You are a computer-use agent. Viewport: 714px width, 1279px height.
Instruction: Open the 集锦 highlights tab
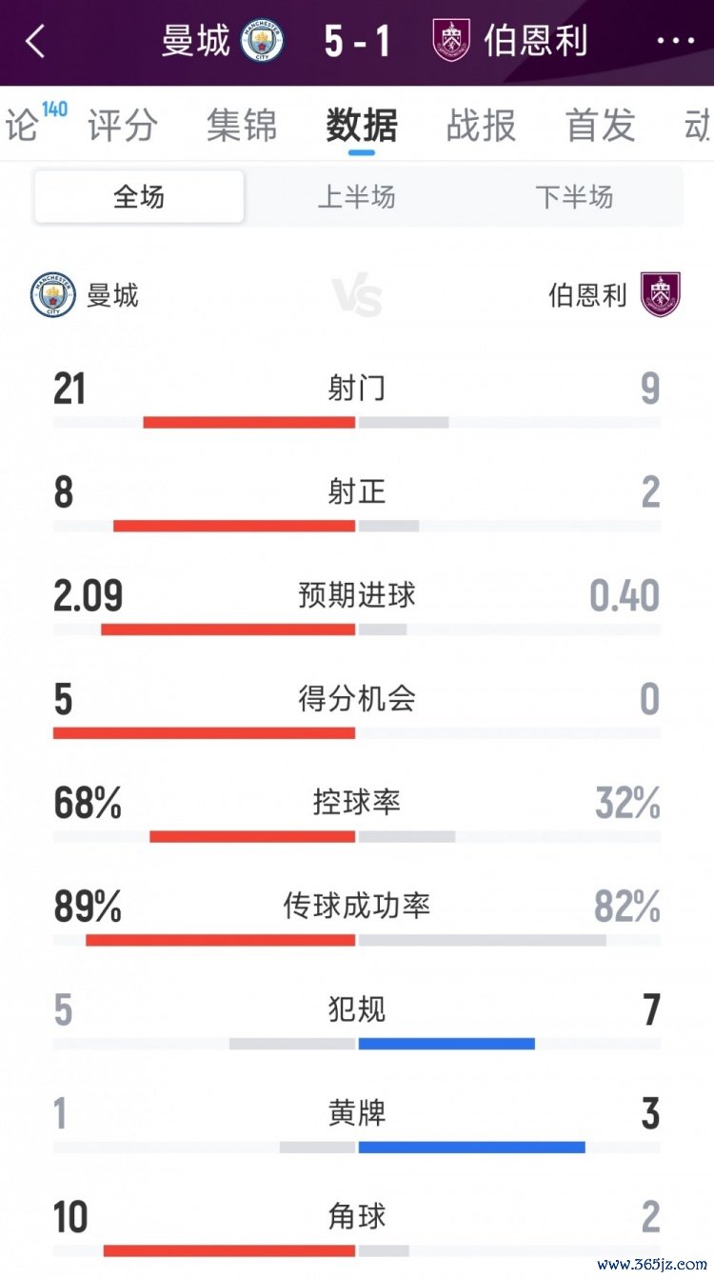coord(242,126)
